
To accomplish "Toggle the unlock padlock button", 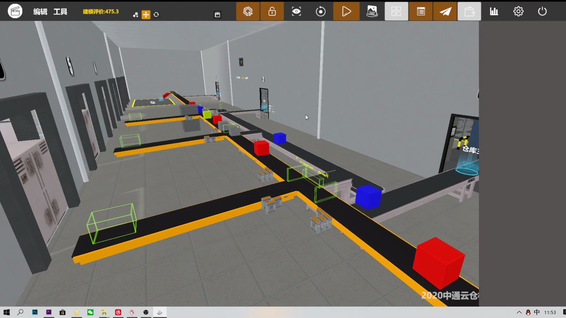I will click(272, 11).
